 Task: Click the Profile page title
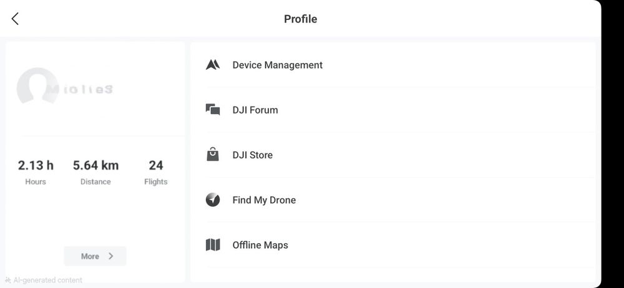pos(301,19)
